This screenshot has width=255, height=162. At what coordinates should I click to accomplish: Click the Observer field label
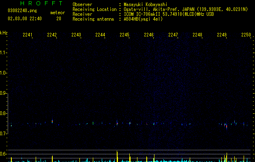pos(82,4)
